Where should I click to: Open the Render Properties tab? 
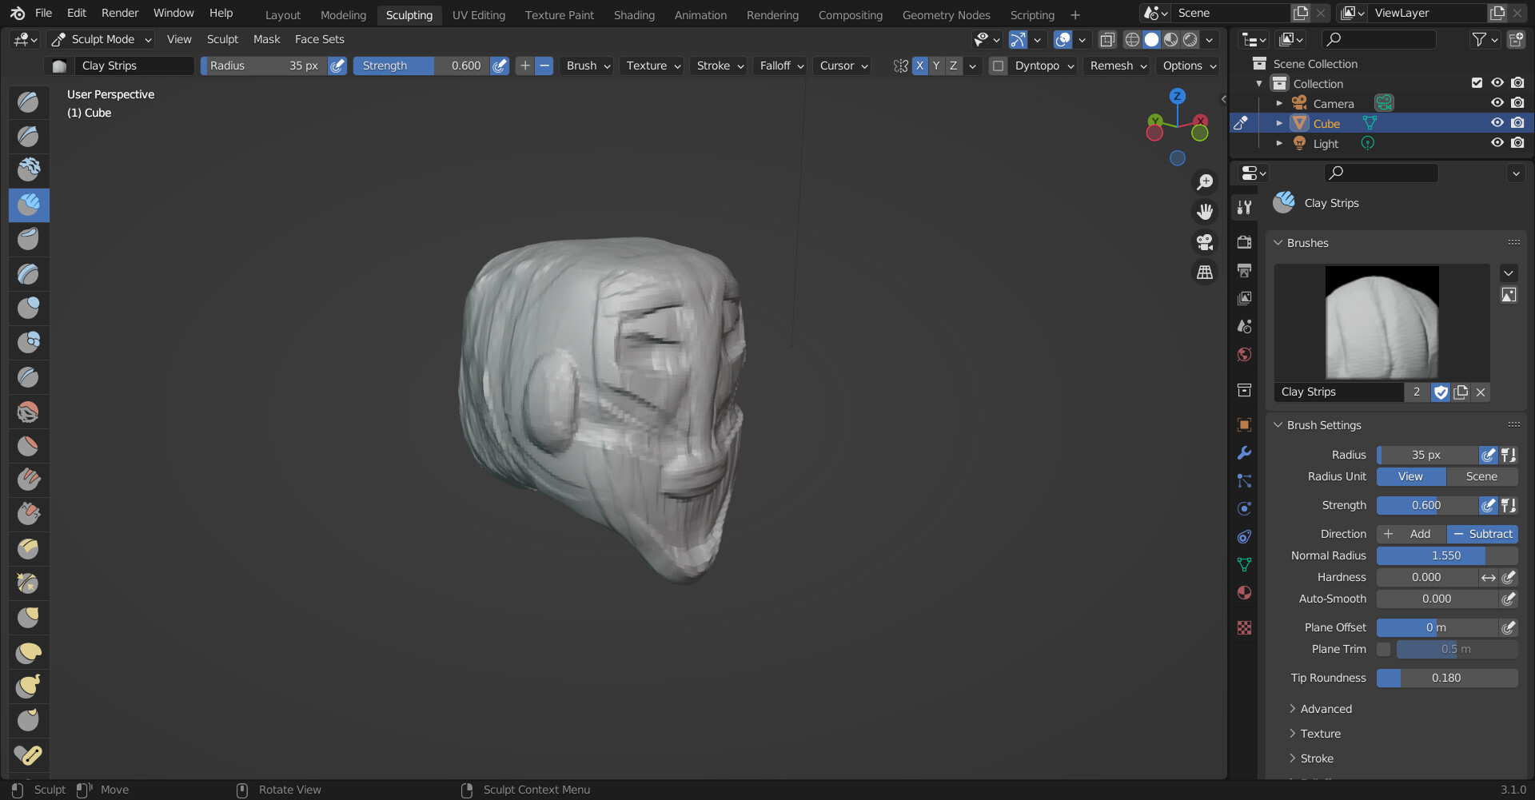[1244, 241]
